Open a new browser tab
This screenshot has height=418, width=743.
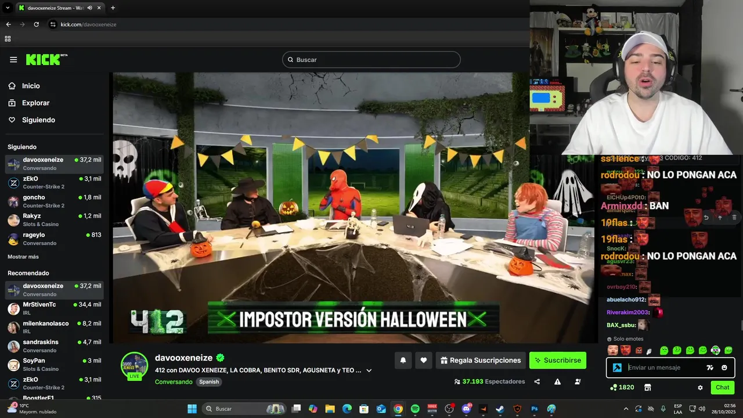tap(113, 8)
